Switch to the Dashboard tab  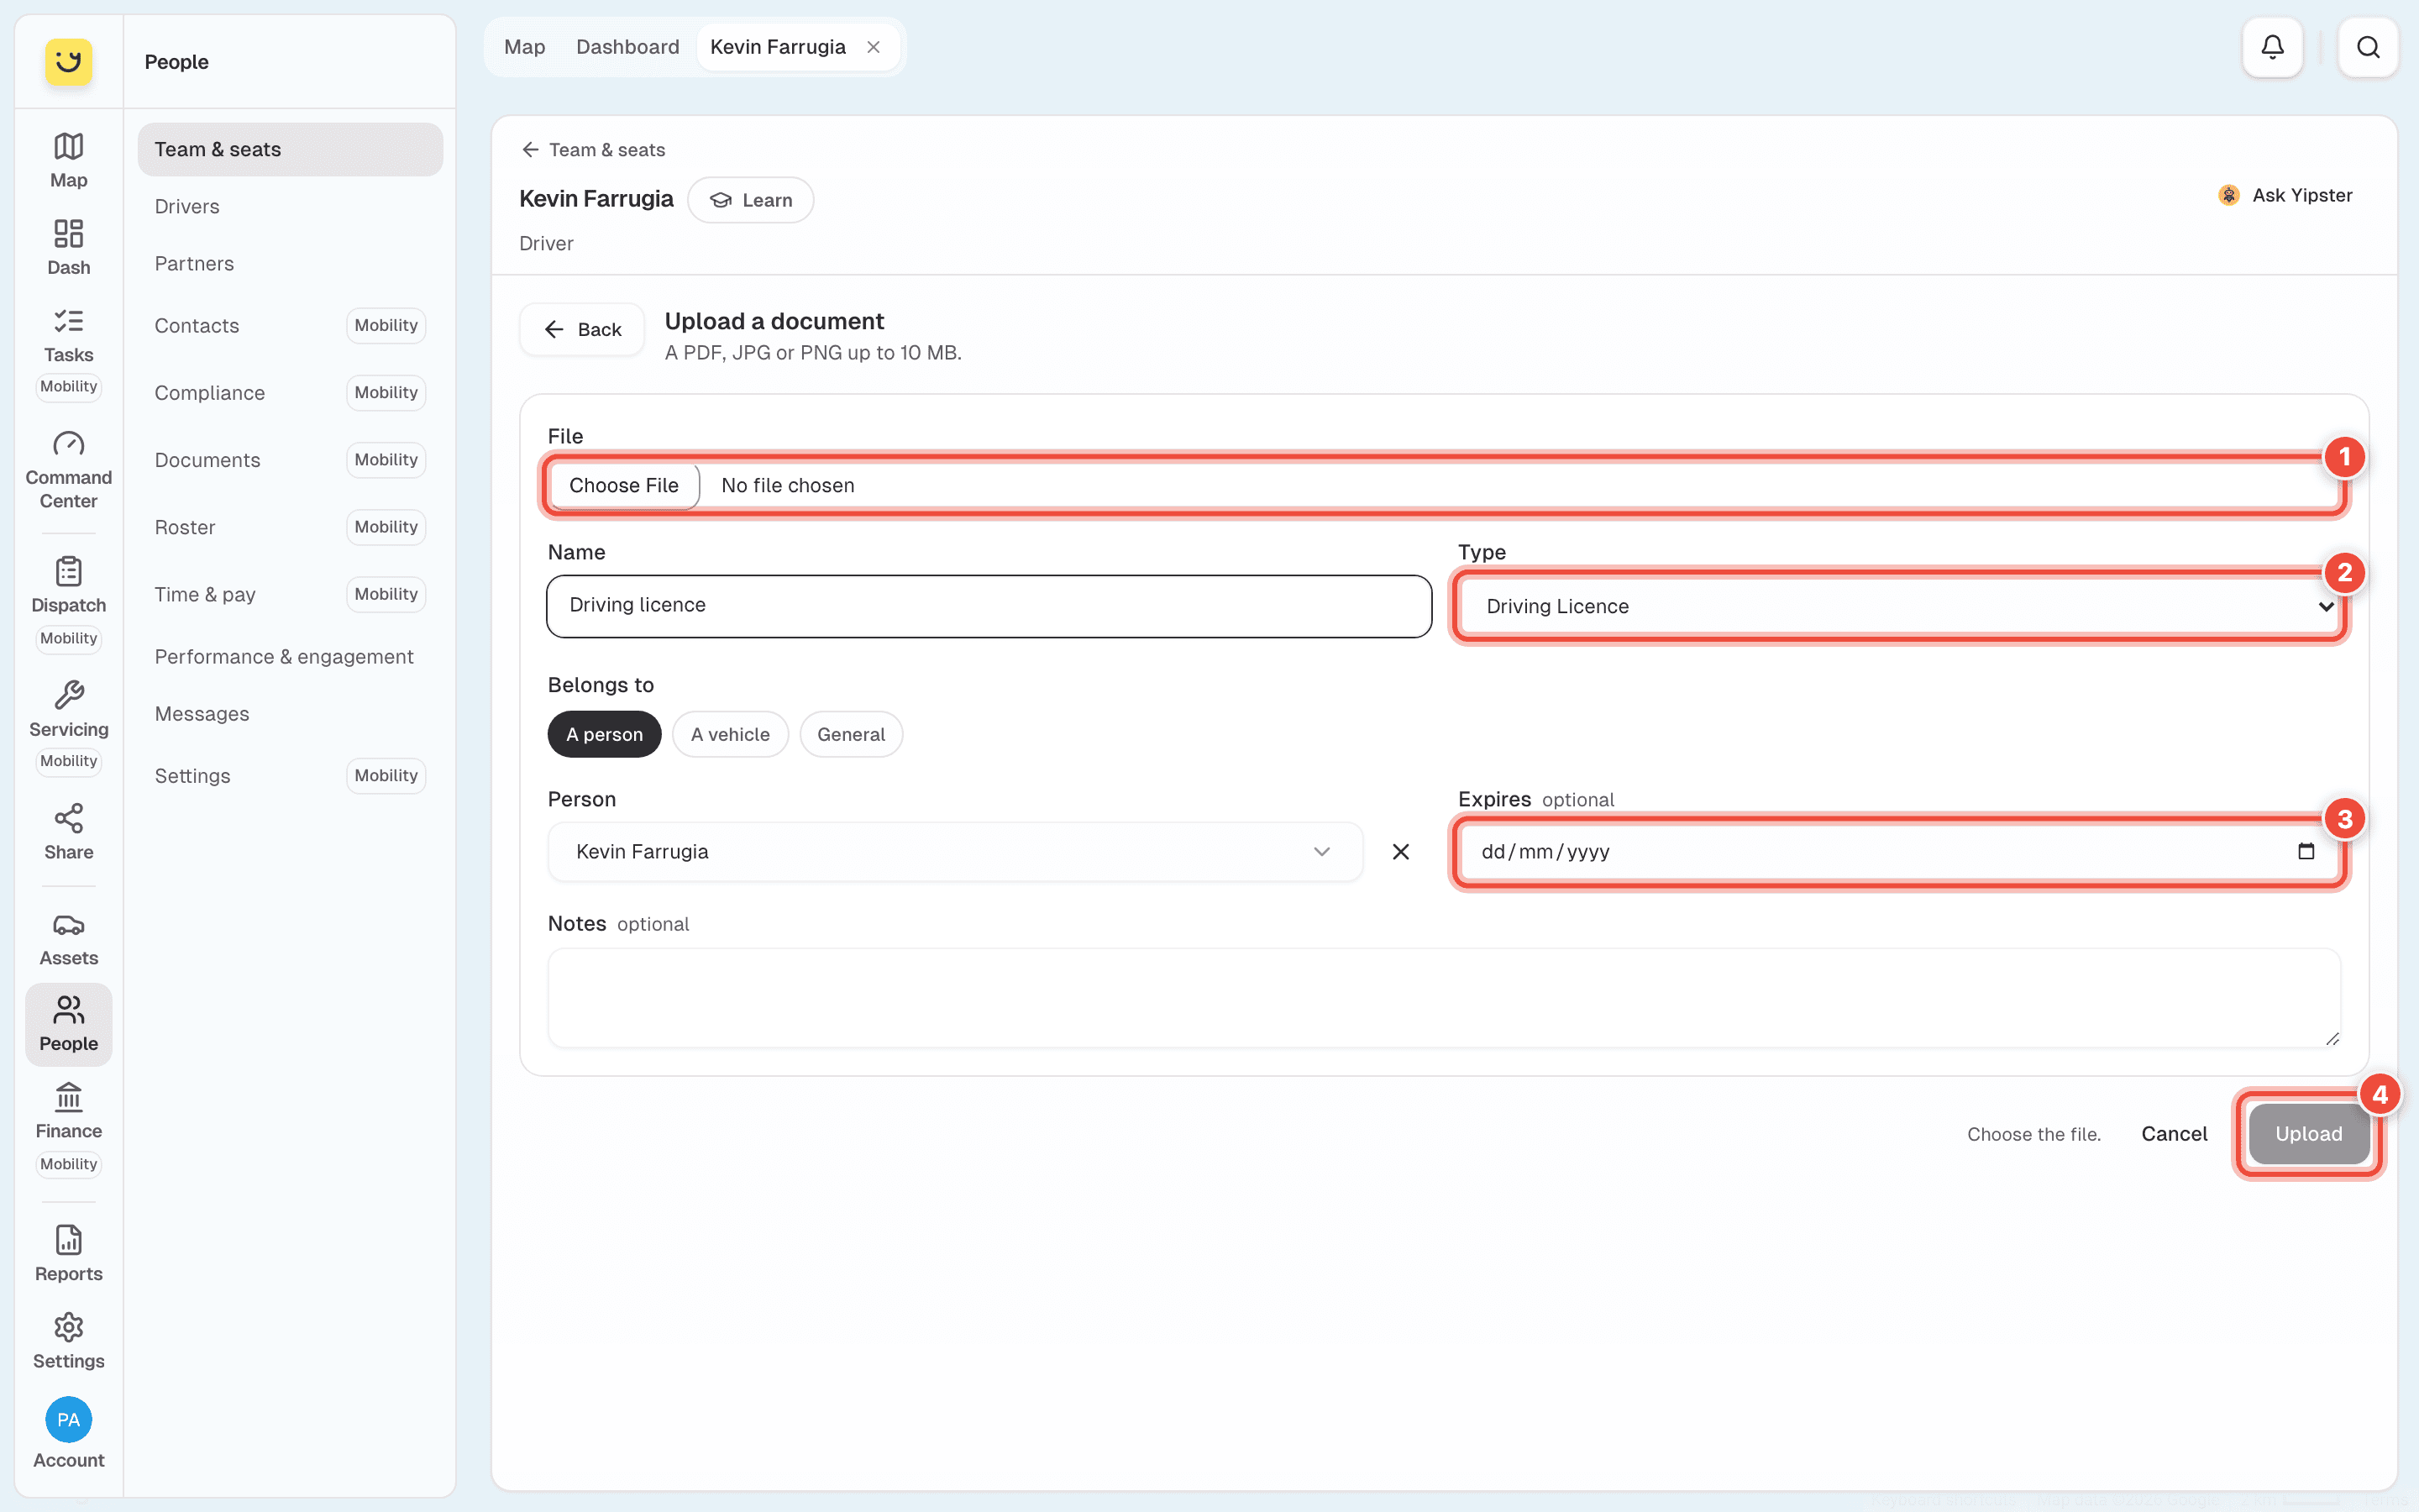pos(627,47)
